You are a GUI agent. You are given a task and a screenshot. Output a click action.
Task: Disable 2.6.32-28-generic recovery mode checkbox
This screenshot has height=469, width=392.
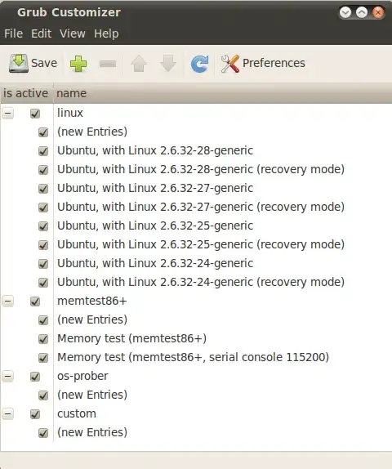pyautogui.click(x=43, y=170)
